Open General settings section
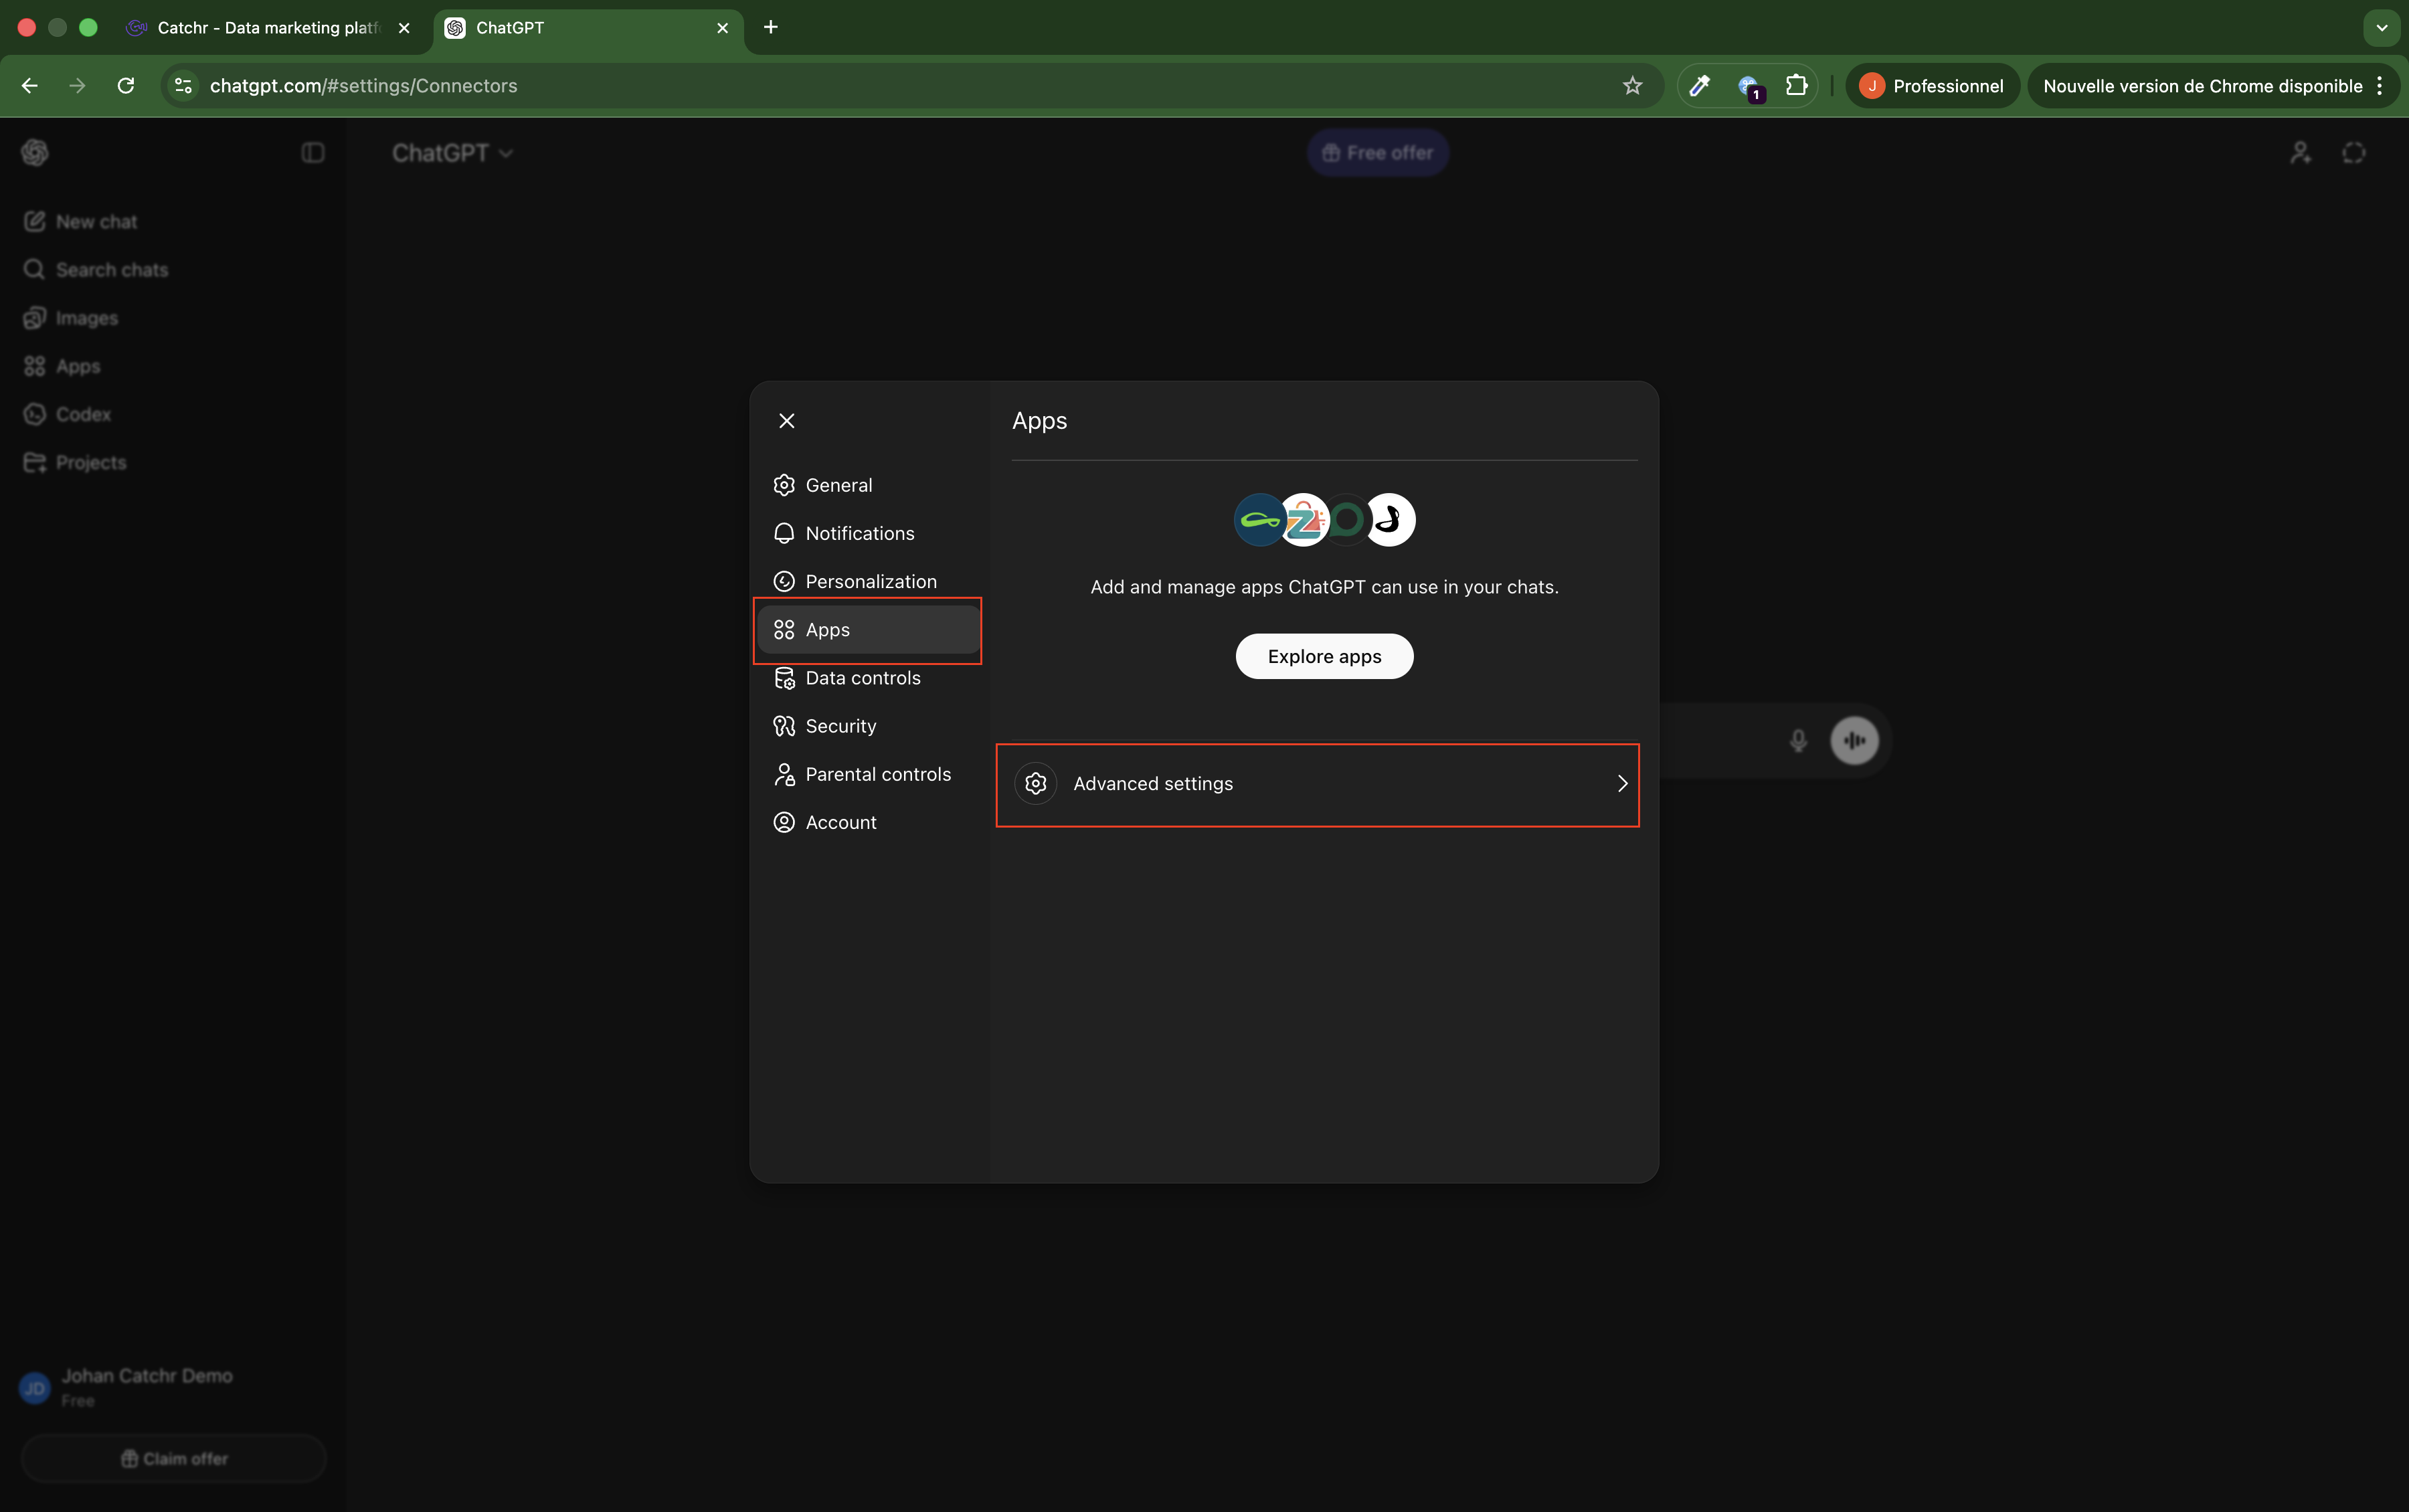 (838, 485)
